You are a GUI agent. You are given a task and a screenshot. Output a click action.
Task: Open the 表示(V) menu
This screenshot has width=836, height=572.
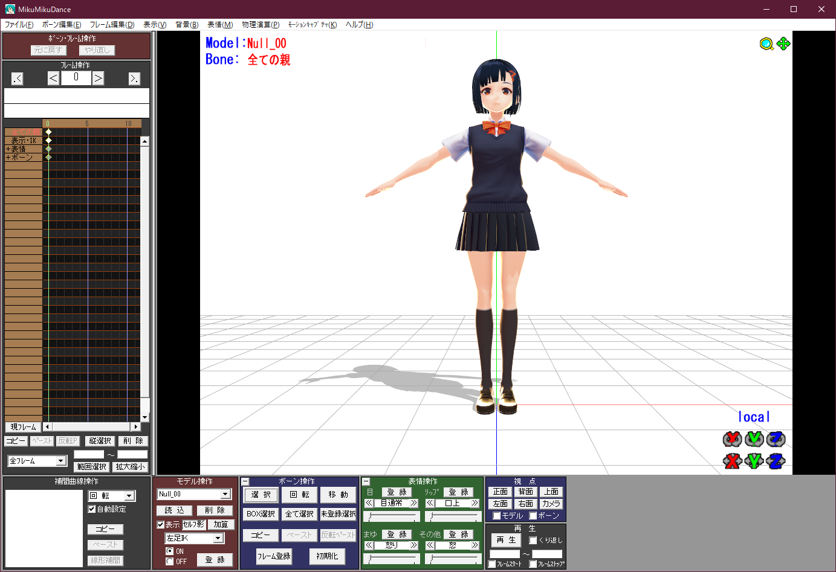[x=155, y=25]
